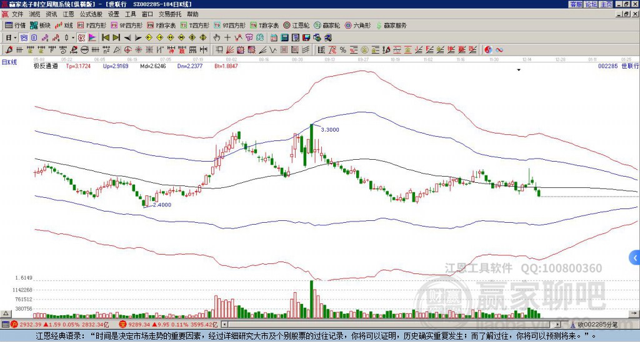Click the right arrow at volume pane edge
The width and height of the screenshot is (640, 342).
635,313
